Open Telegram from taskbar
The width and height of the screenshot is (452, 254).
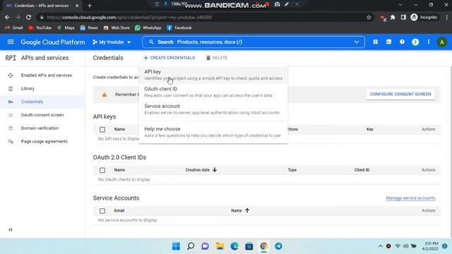[278, 246]
